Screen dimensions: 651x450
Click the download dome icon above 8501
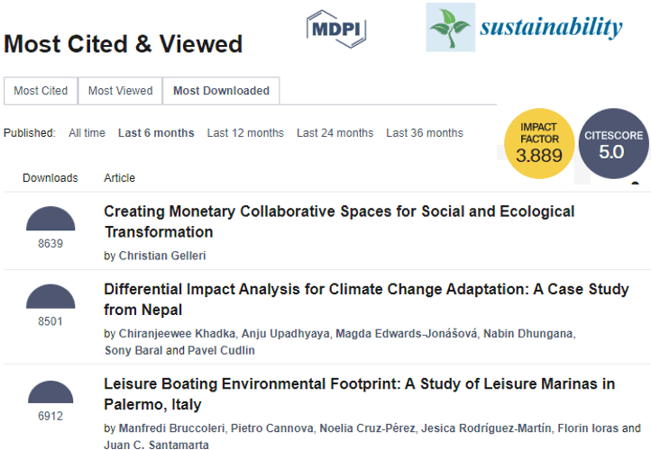(50, 296)
